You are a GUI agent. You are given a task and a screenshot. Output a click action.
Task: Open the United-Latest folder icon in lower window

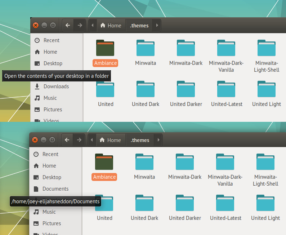[226, 203]
